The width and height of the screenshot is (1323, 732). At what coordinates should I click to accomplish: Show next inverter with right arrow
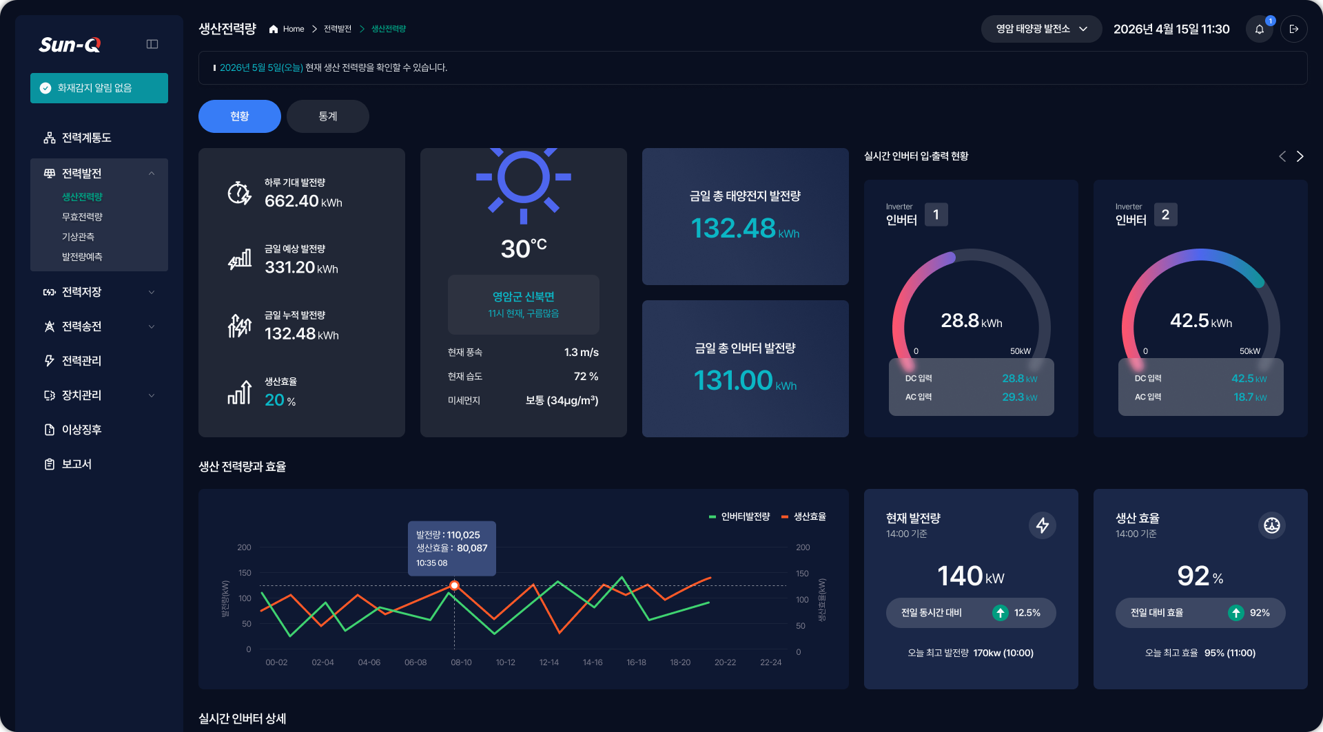(1300, 156)
